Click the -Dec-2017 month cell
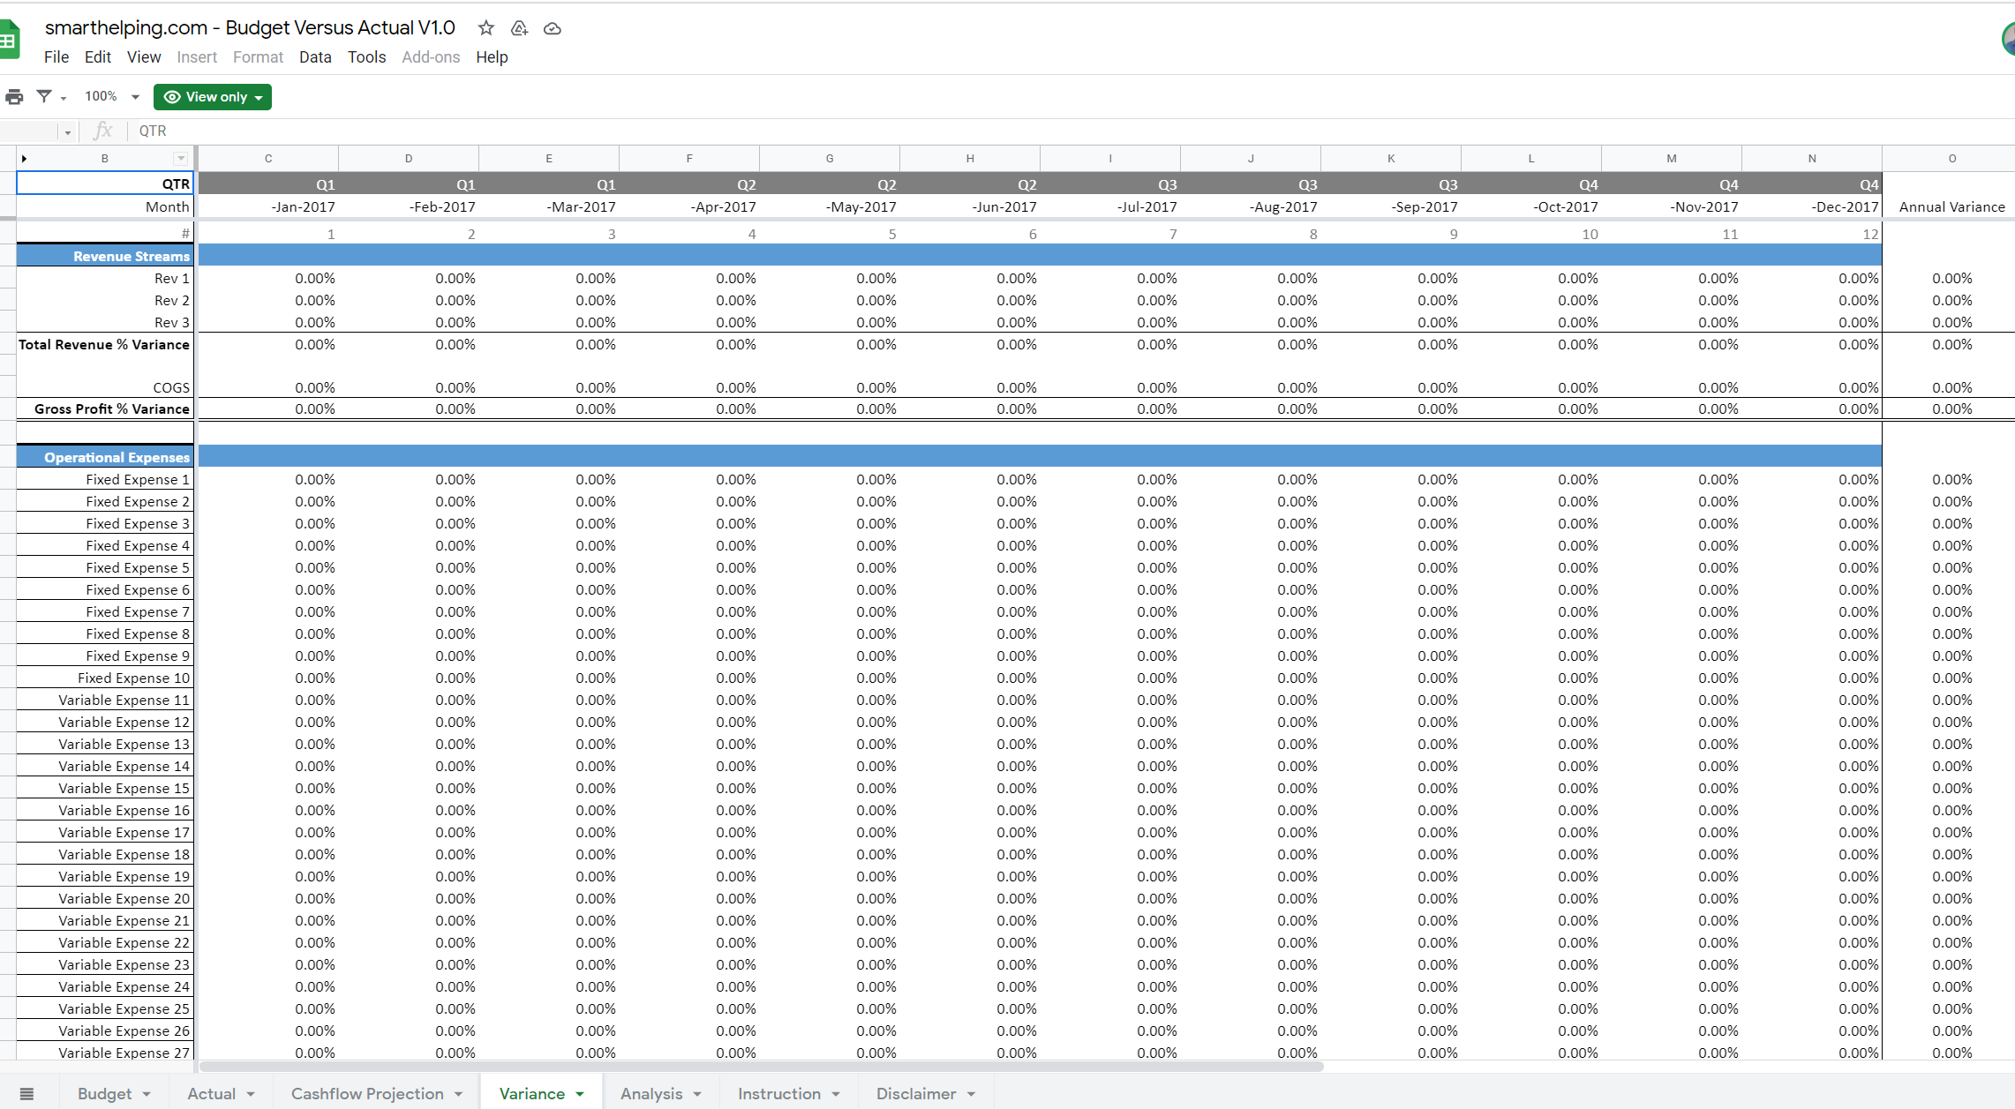The height and width of the screenshot is (1109, 2015). (1812, 206)
